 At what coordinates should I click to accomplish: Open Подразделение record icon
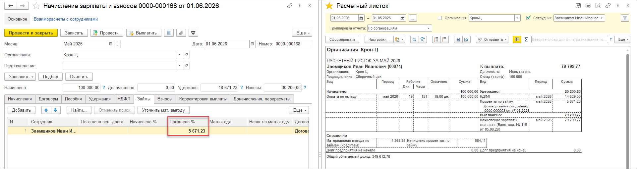point(186,66)
